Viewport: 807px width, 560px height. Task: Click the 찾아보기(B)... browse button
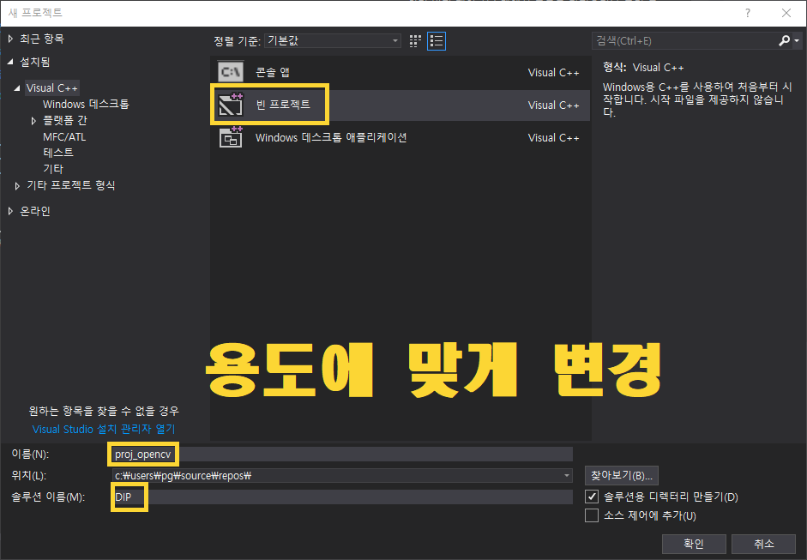[x=621, y=476]
